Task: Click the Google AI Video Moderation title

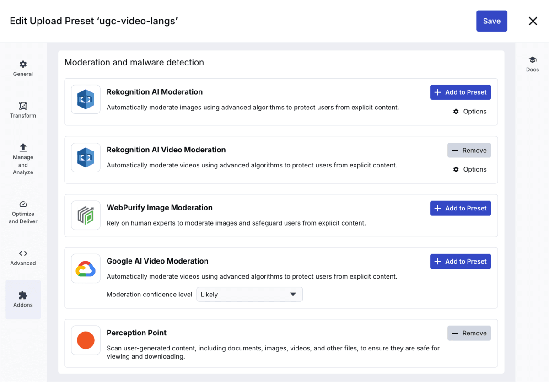Action: coord(157,261)
